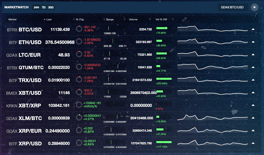The image size is (264, 155).
Task: Click BTC/USD volume diff bar +70.80%
Action: [x=162, y=28]
